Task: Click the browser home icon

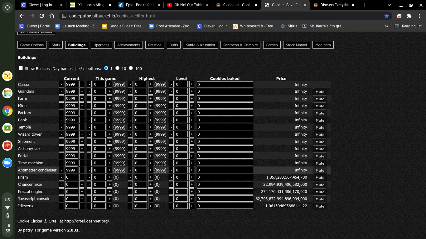Action: (52, 16)
